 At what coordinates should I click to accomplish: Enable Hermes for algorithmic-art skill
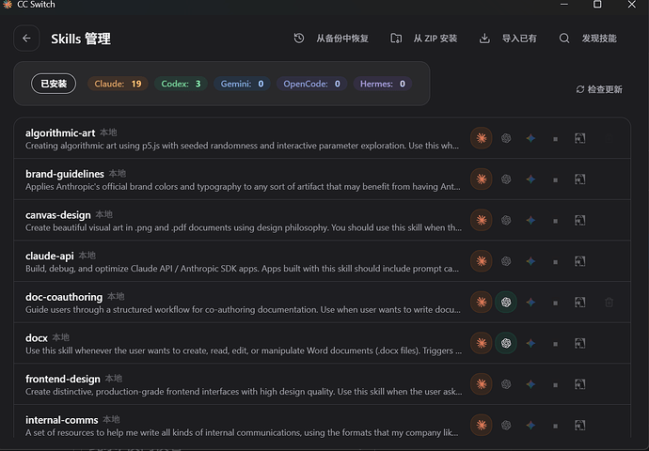(x=580, y=138)
